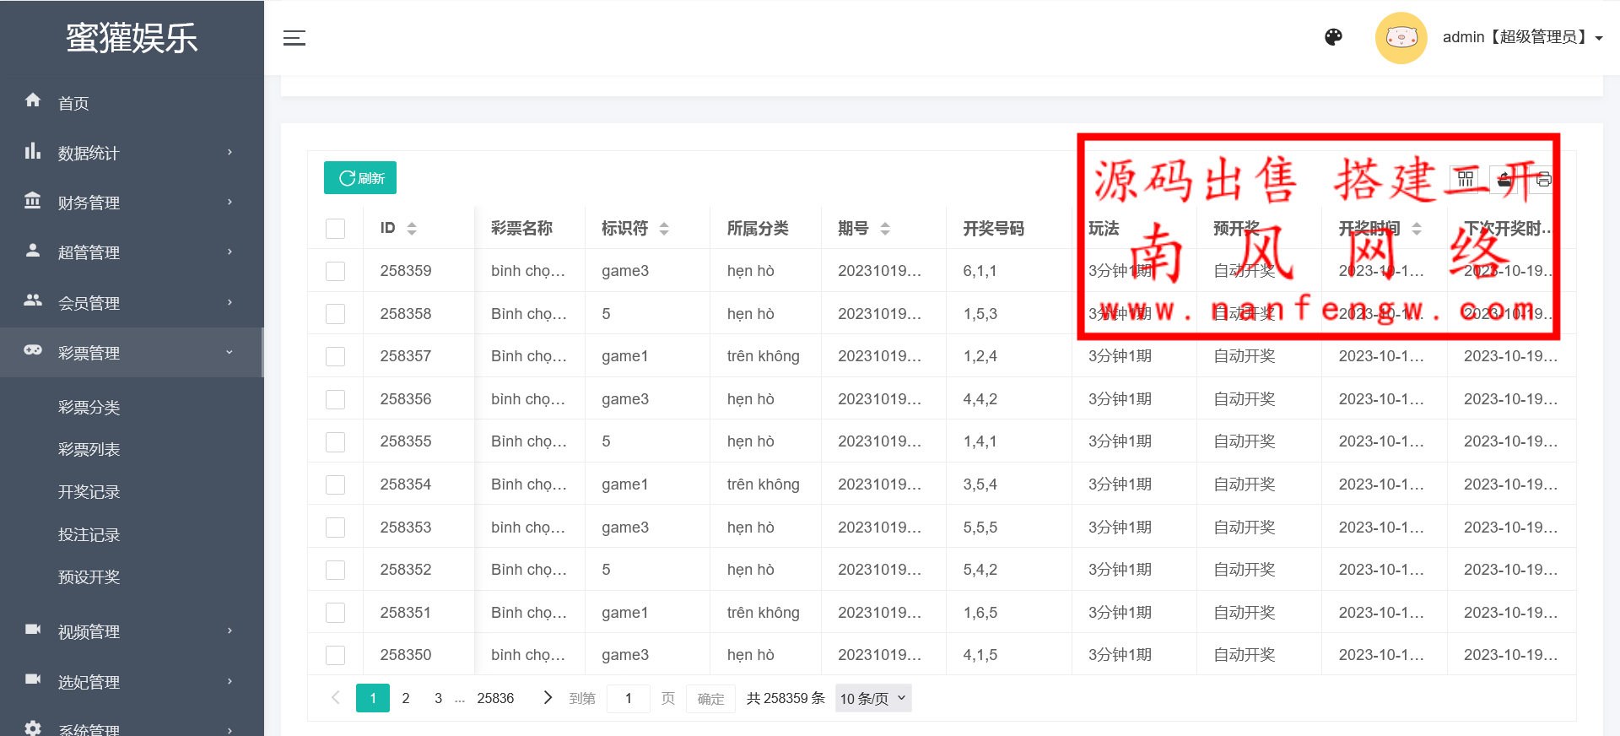Open admin 超级管理员 account dropdown

coord(1522,37)
